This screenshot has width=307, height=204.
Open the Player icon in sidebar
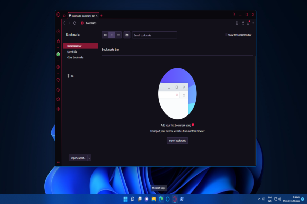coord(58,67)
